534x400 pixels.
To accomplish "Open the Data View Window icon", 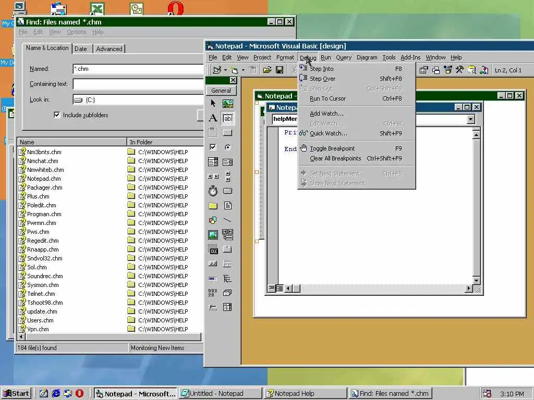I will click(x=471, y=70).
